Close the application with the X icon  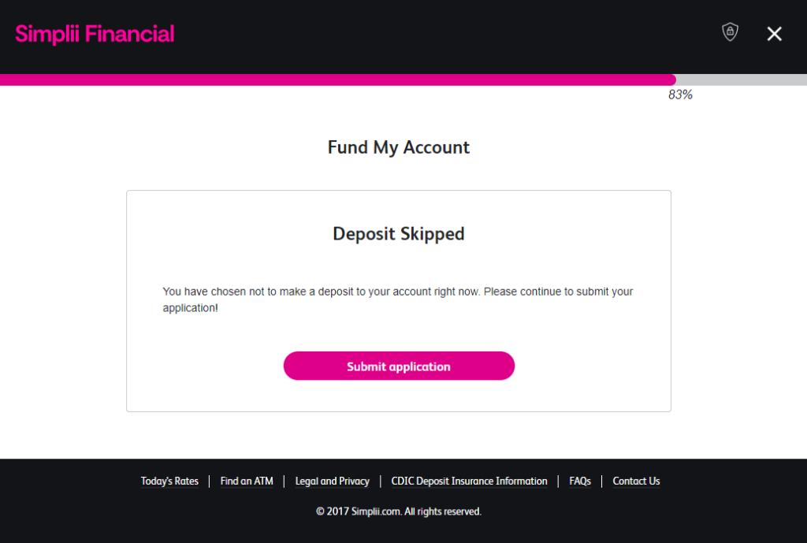tap(775, 33)
